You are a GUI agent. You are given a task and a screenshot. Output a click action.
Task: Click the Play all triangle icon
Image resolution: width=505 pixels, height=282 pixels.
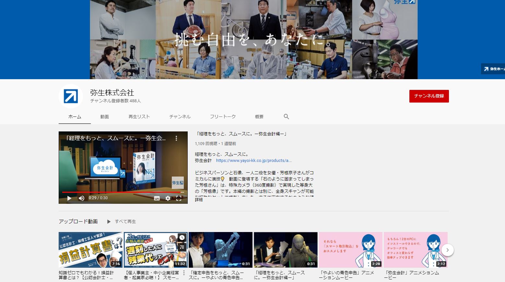coord(109,222)
